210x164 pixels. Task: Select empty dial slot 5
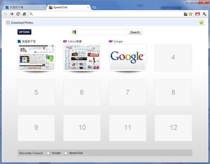(x=36, y=92)
